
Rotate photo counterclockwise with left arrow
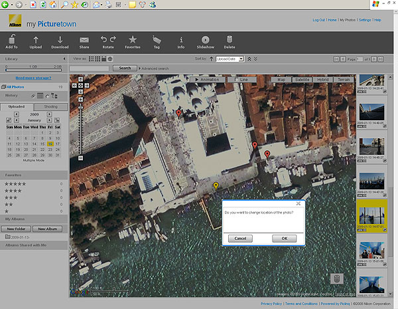point(103,39)
